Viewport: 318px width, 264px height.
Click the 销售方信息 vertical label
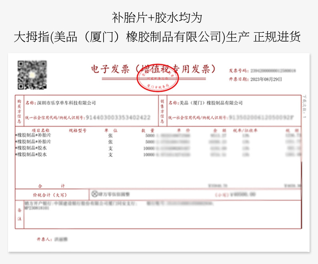point(162,111)
